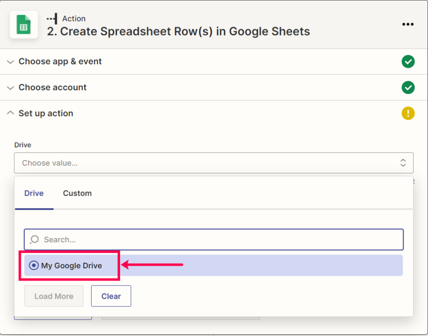
Task: Click the Google Sheets app icon
Action: 24,24
